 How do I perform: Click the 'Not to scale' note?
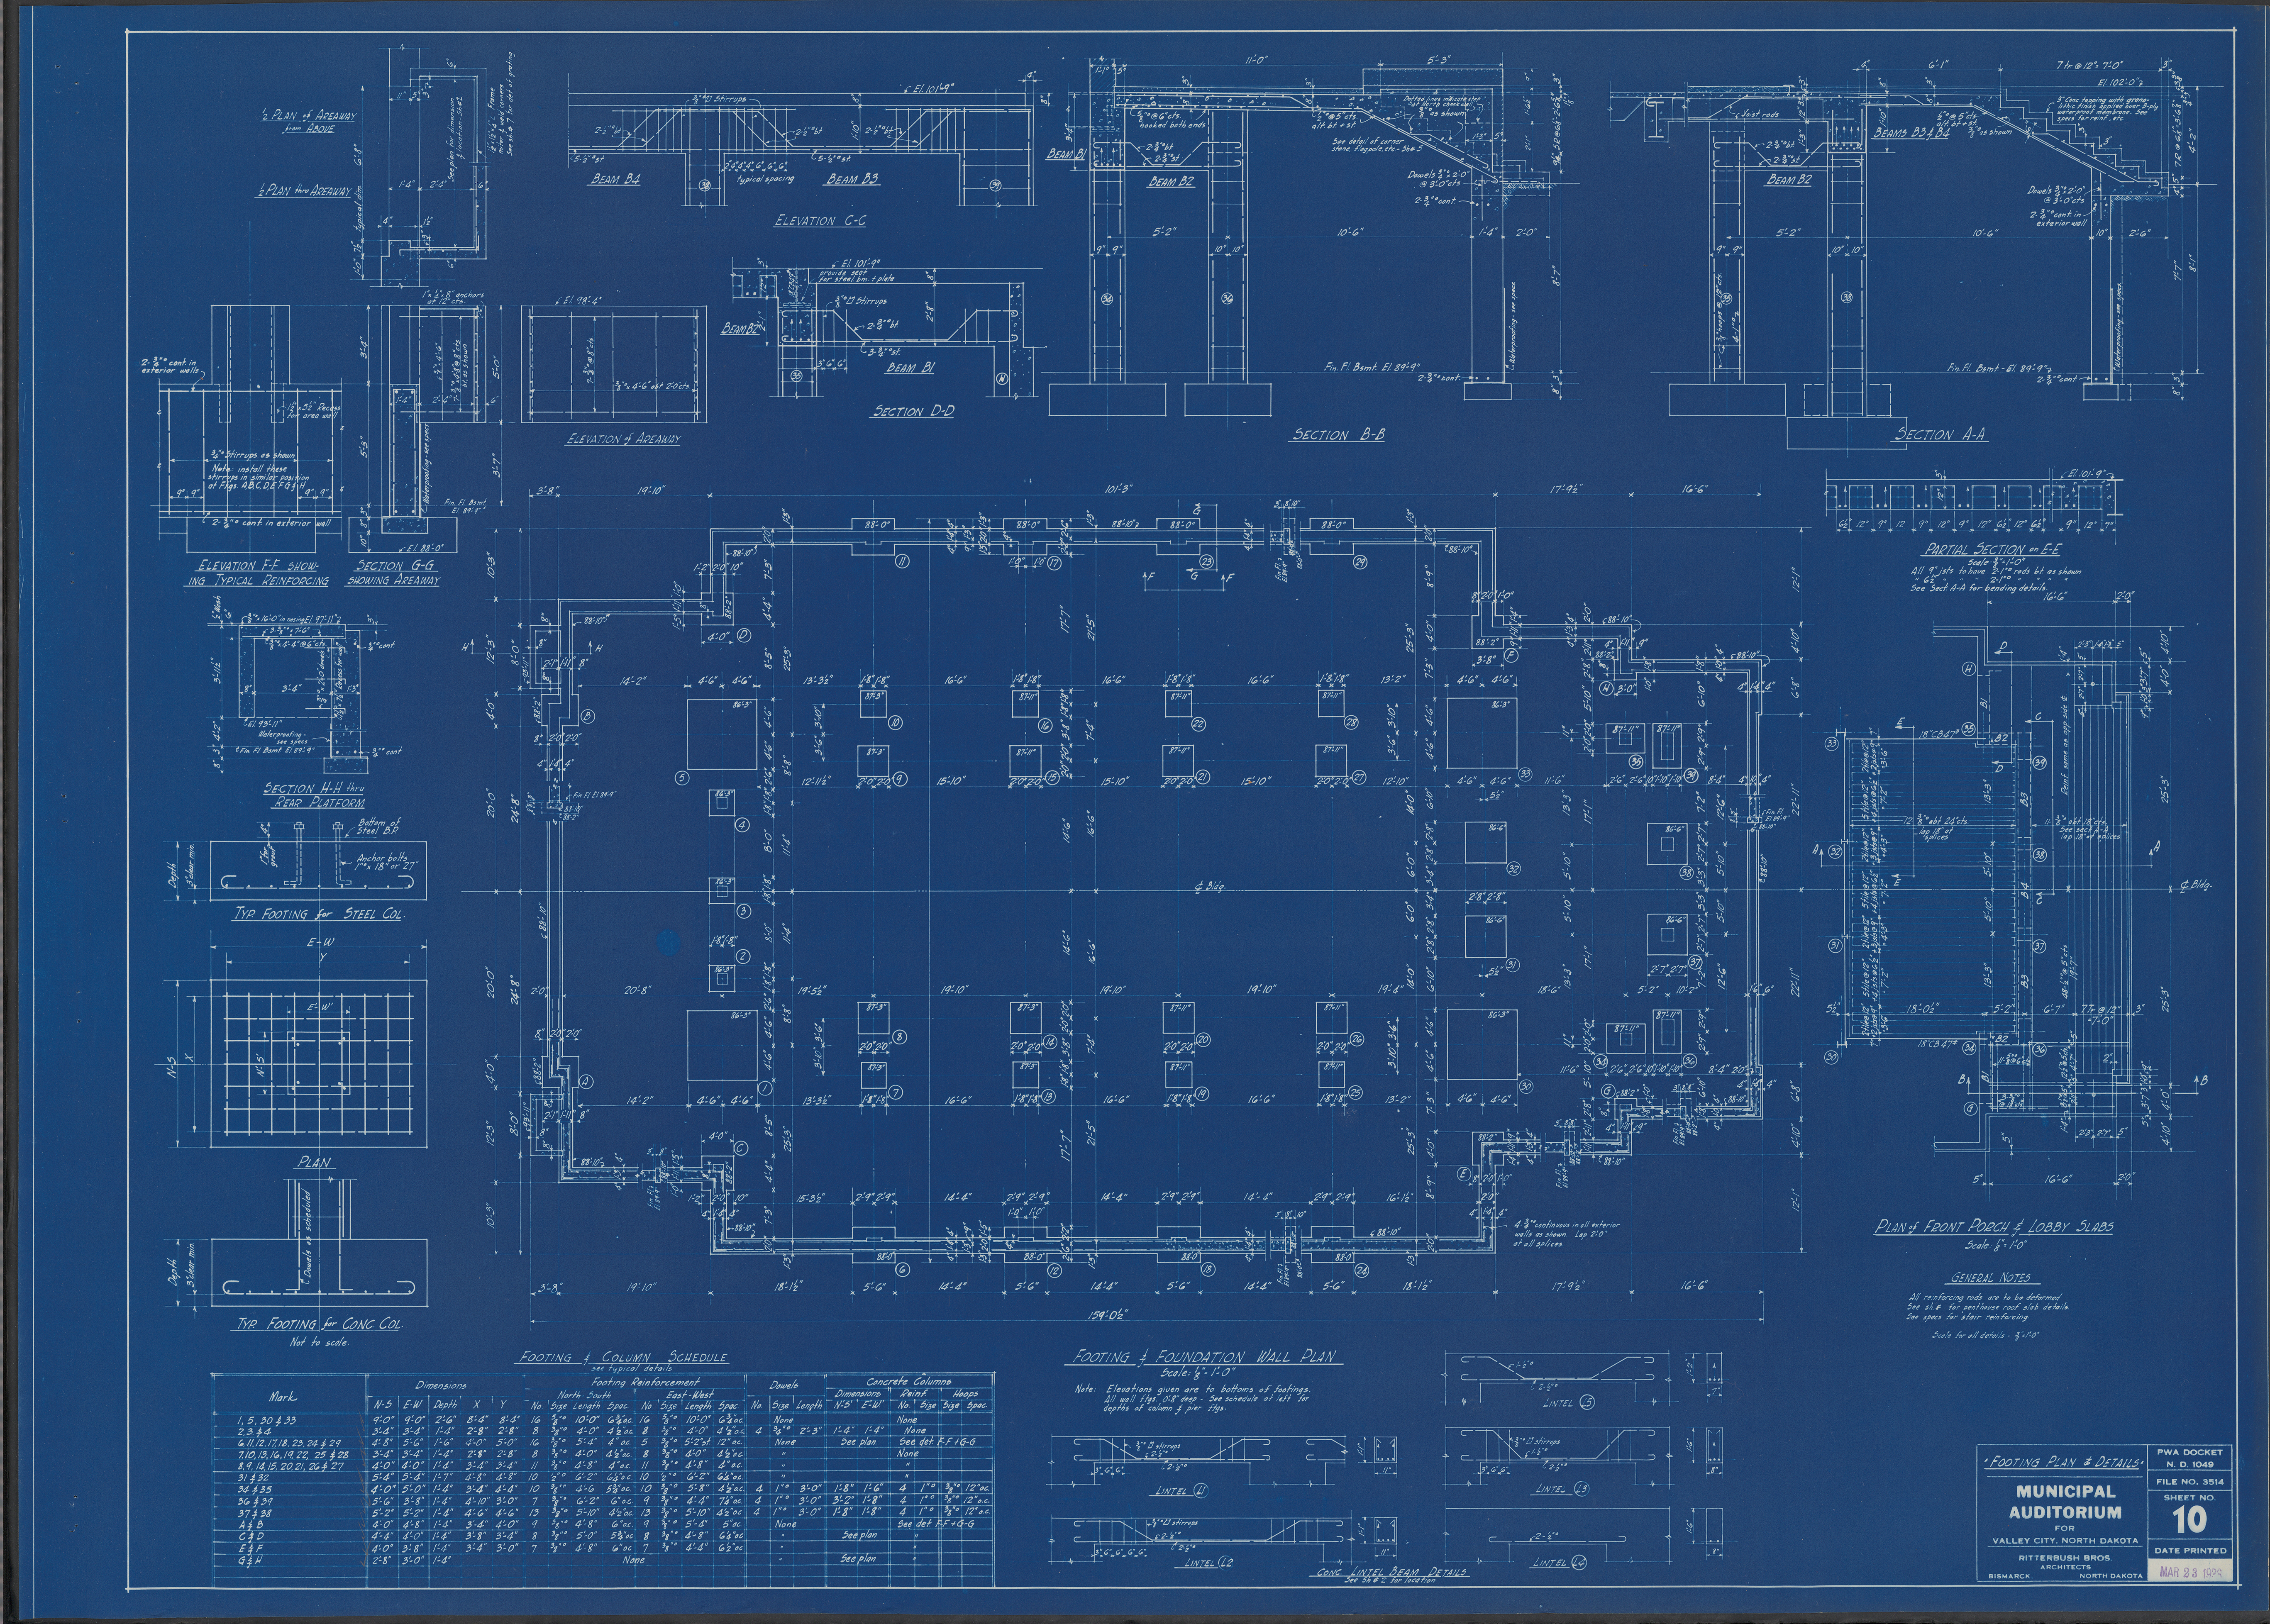point(319,1342)
